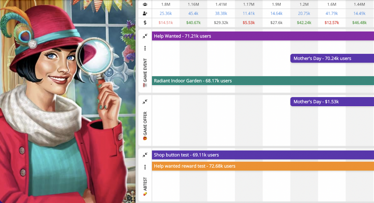Click the gift icon beside Game Offer
This screenshot has height=203, width=374.
(x=145, y=138)
